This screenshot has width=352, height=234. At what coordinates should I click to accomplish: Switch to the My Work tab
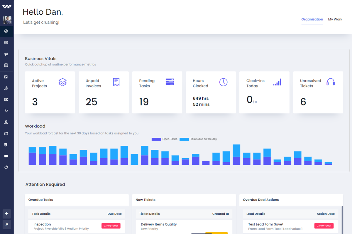(x=335, y=19)
